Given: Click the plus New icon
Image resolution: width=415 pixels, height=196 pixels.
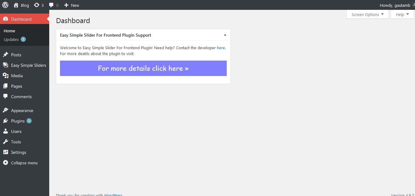Looking at the screenshot, I should click(66, 5).
